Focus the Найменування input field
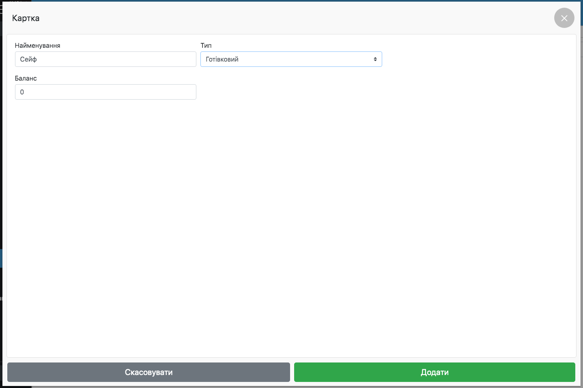Screen dimensions: 583x388 pos(105,59)
